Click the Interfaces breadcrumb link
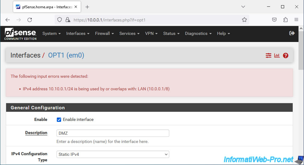This screenshot has height=165, width=304. pyautogui.click(x=25, y=55)
